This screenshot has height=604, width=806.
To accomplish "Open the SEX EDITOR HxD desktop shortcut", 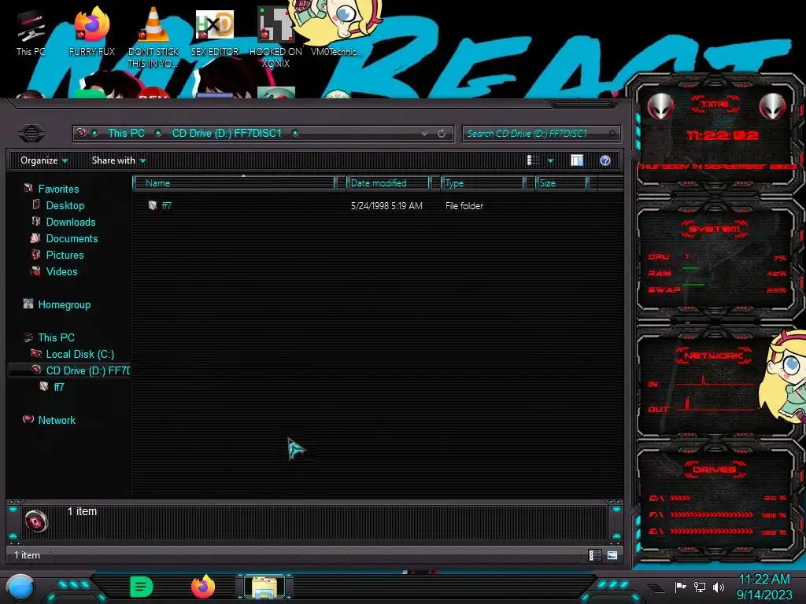I will [215, 33].
